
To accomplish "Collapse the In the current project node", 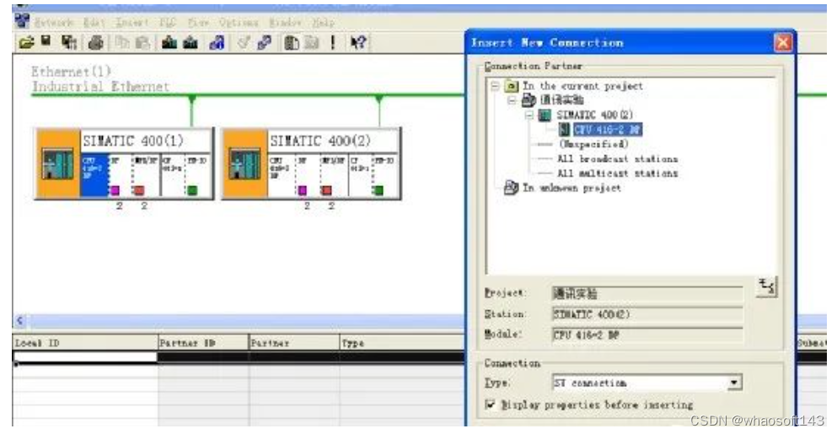I will coord(495,86).
